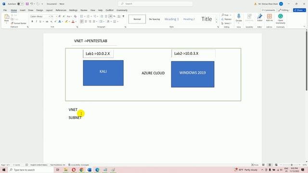Click the Right-to-Left text direction icon

coord(115,16)
